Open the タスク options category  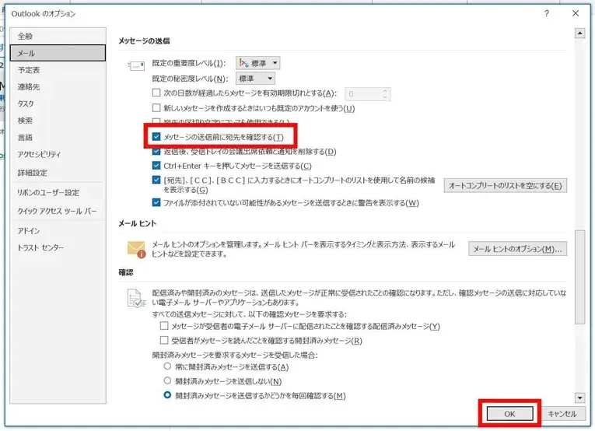pyautogui.click(x=58, y=103)
